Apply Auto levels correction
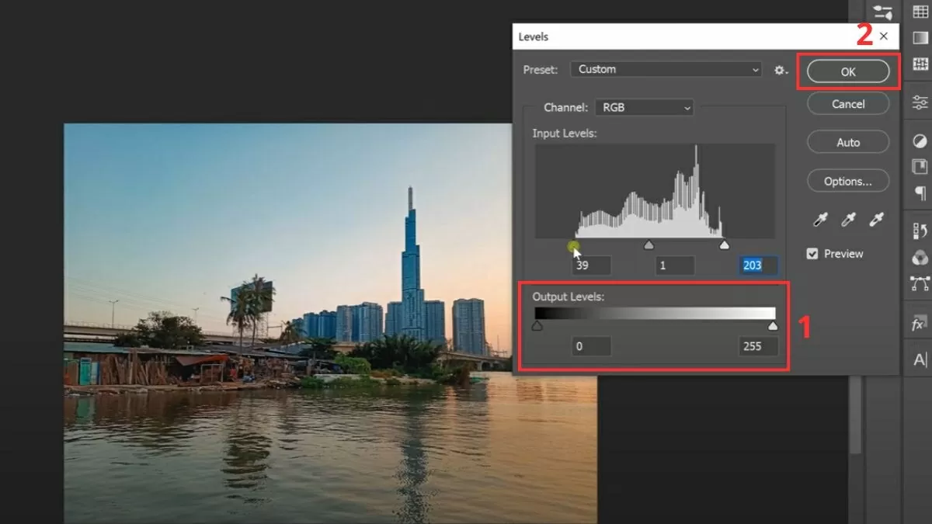The height and width of the screenshot is (524, 932). point(847,142)
